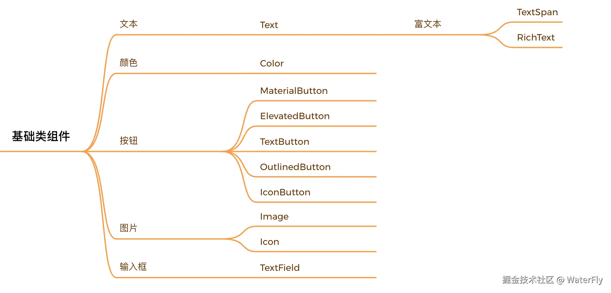Select the Text node

(269, 25)
